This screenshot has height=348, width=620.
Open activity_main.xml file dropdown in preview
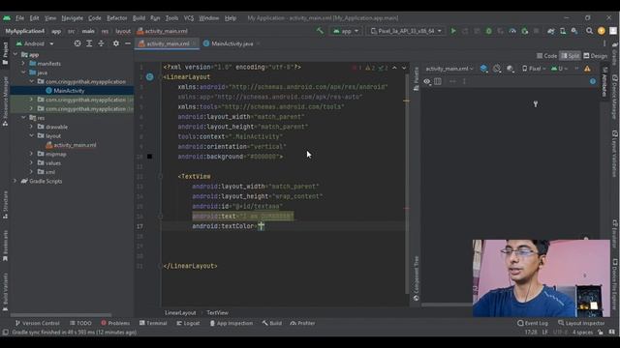coord(449,69)
